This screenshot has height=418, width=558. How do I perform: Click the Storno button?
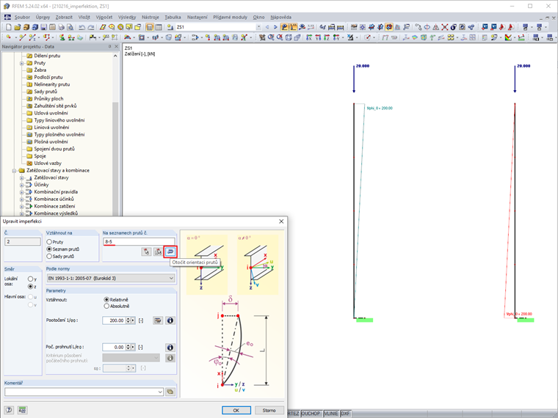click(x=269, y=410)
